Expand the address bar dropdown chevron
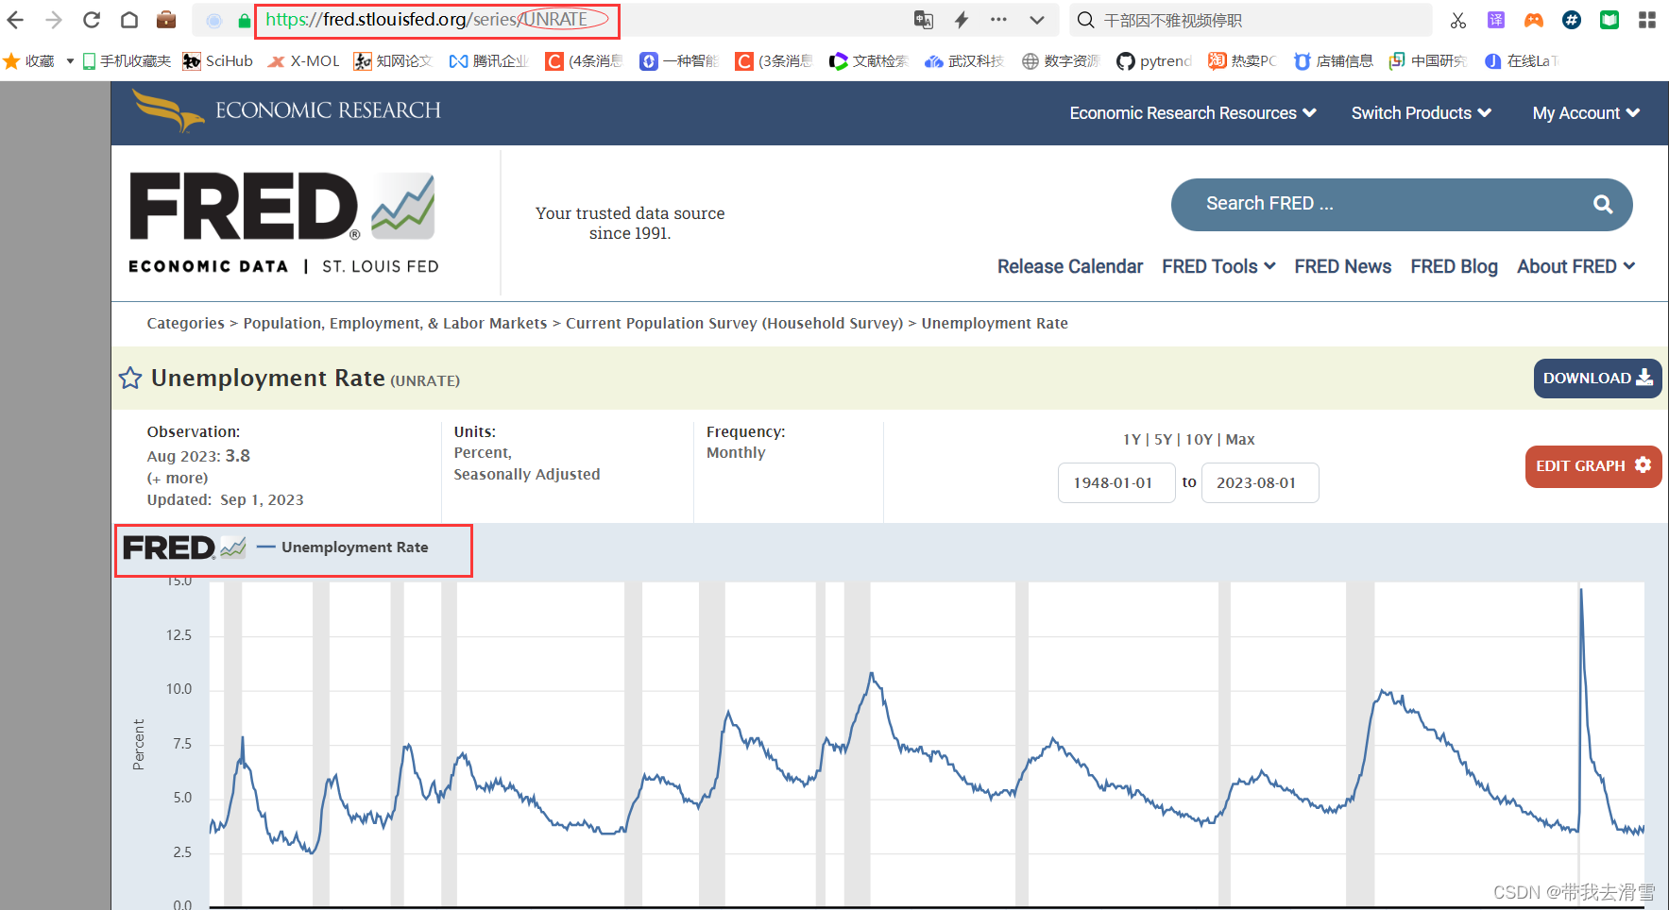Image resolution: width=1669 pixels, height=910 pixels. click(1037, 20)
